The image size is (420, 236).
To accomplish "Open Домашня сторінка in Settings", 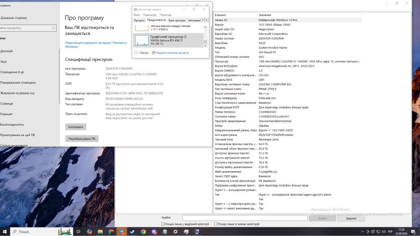I will pyautogui.click(x=13, y=18).
